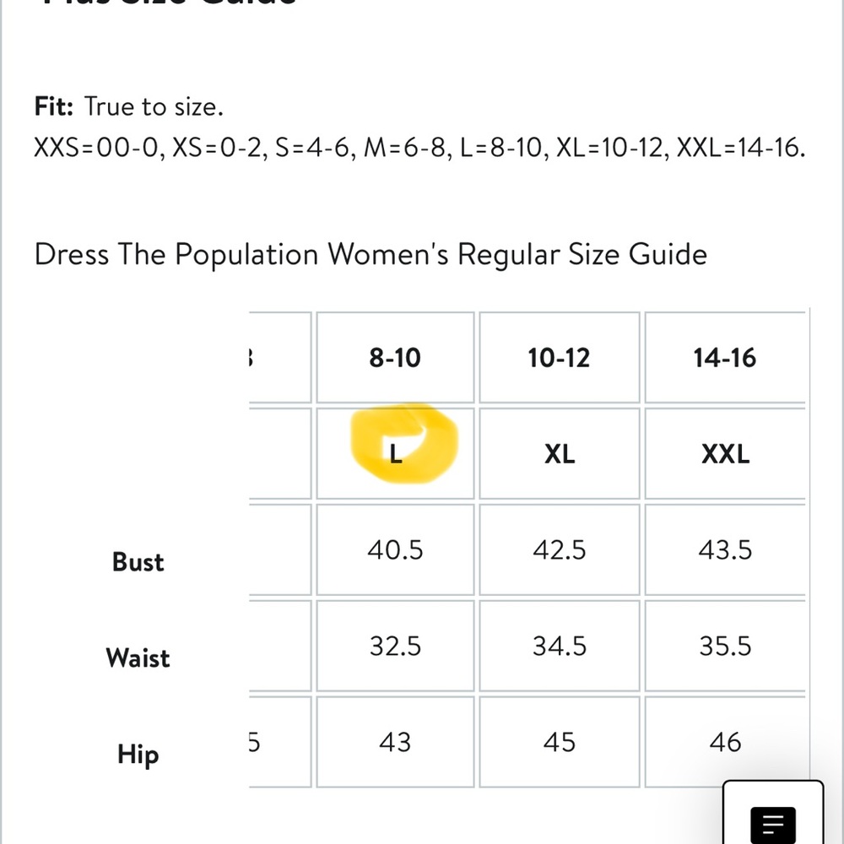Screen dimensions: 844x844
Task: Click the Bust row label
Action: click(x=138, y=562)
